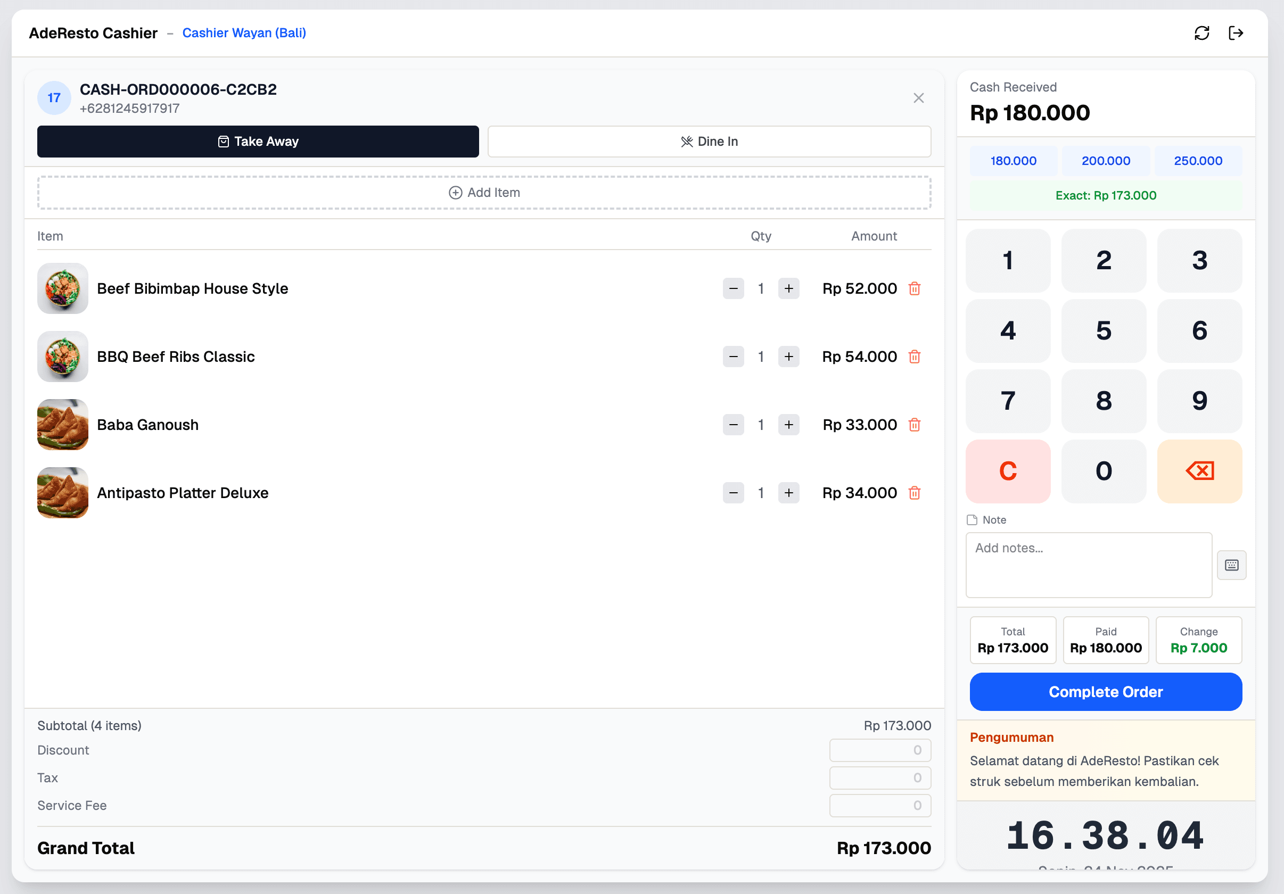Delete Beef Bibimbap House Style item
The image size is (1284, 894).
915,288
